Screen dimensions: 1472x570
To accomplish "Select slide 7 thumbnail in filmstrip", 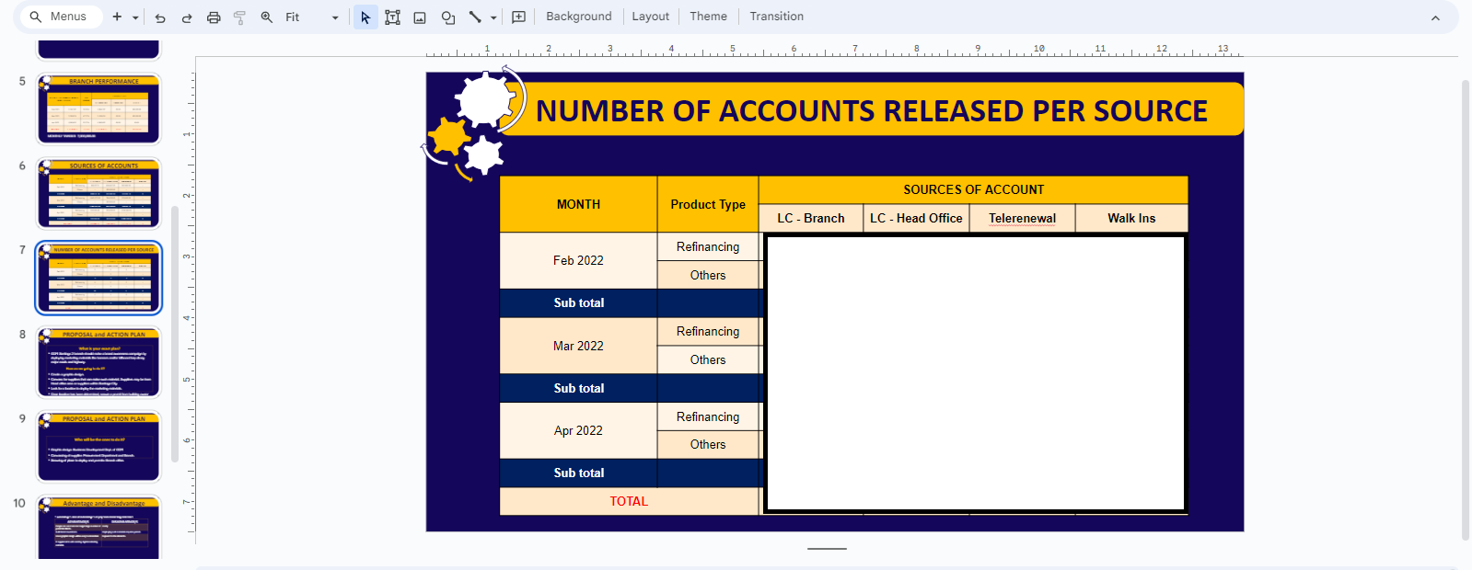I will (x=99, y=278).
